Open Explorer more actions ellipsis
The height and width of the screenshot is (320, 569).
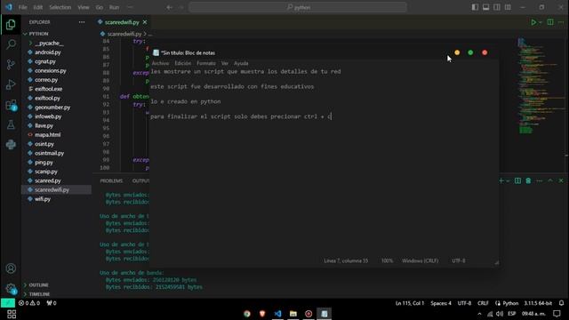pos(82,22)
